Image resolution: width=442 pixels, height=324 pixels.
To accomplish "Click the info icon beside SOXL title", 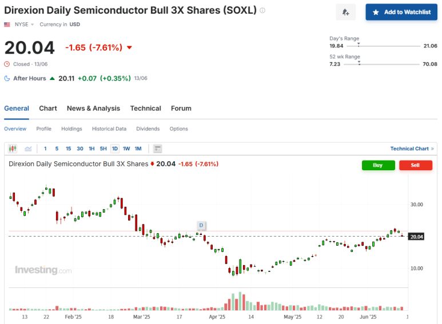I will [x=262, y=11].
